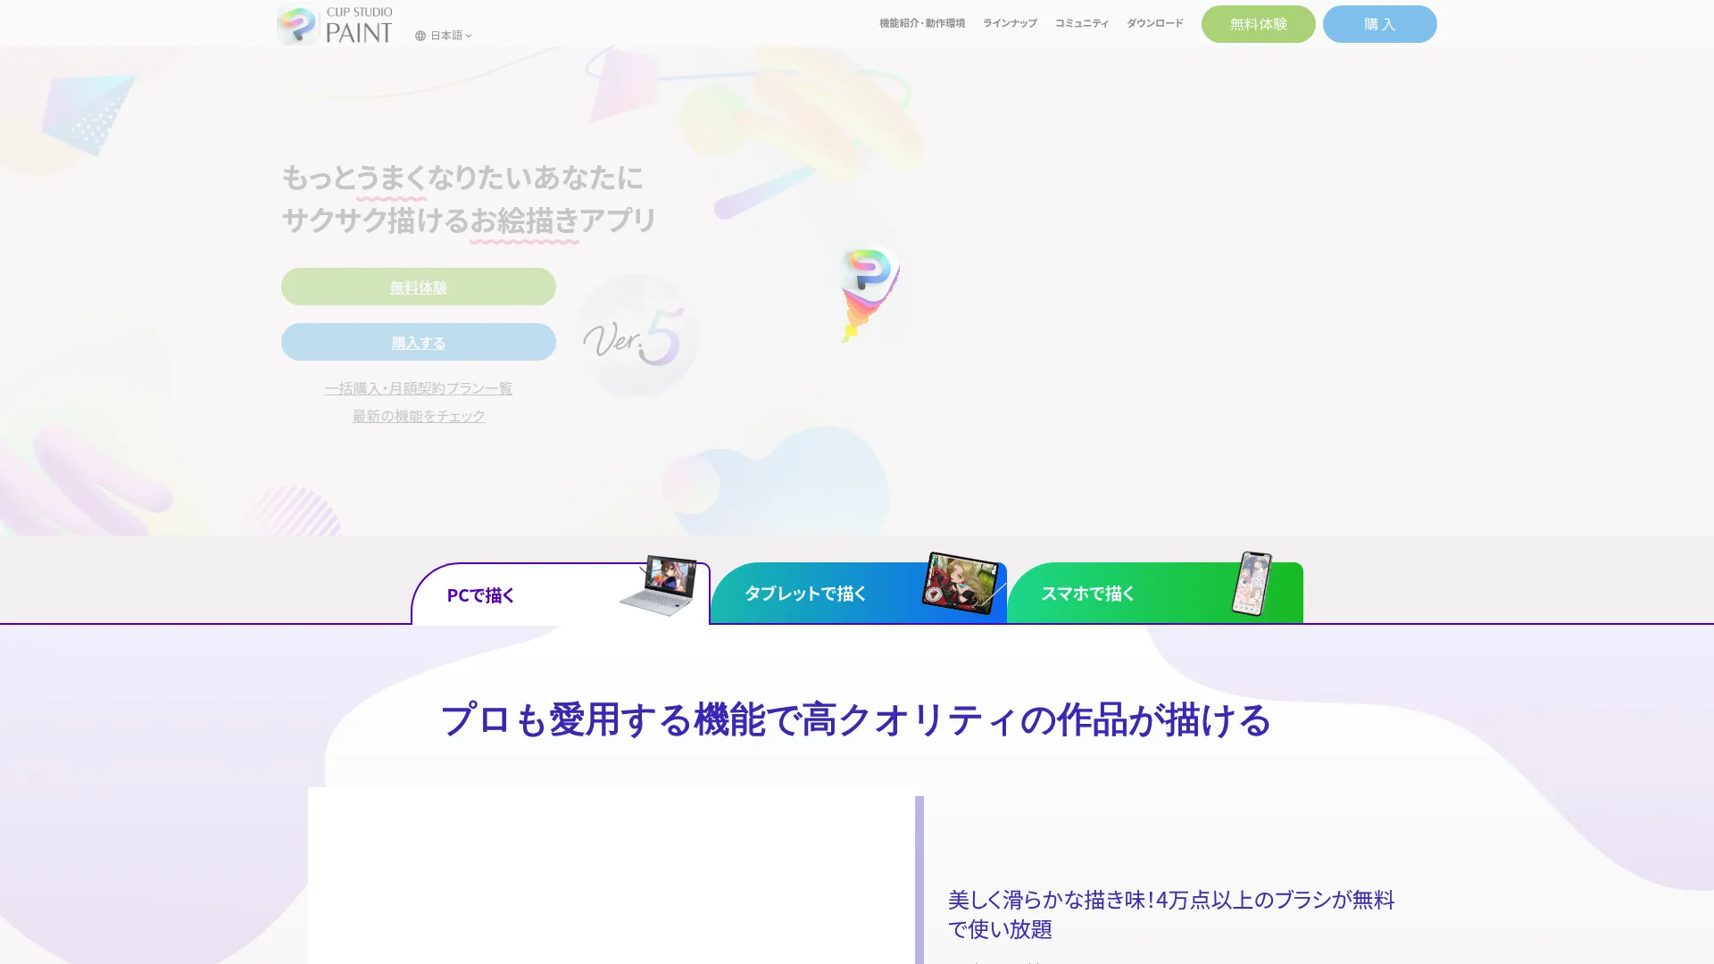Click the header 購入 button
Image resolution: width=1714 pixels, height=964 pixels.
click(x=1380, y=24)
